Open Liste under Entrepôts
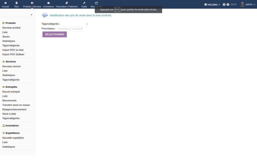257x160 pixels. [x=5, y=96]
